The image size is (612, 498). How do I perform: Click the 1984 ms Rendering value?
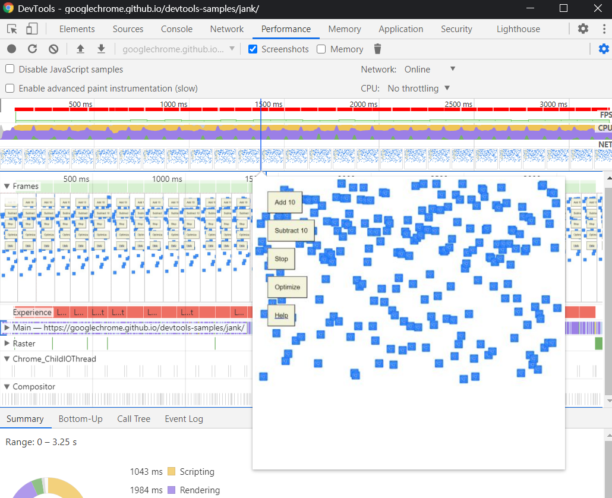click(146, 490)
